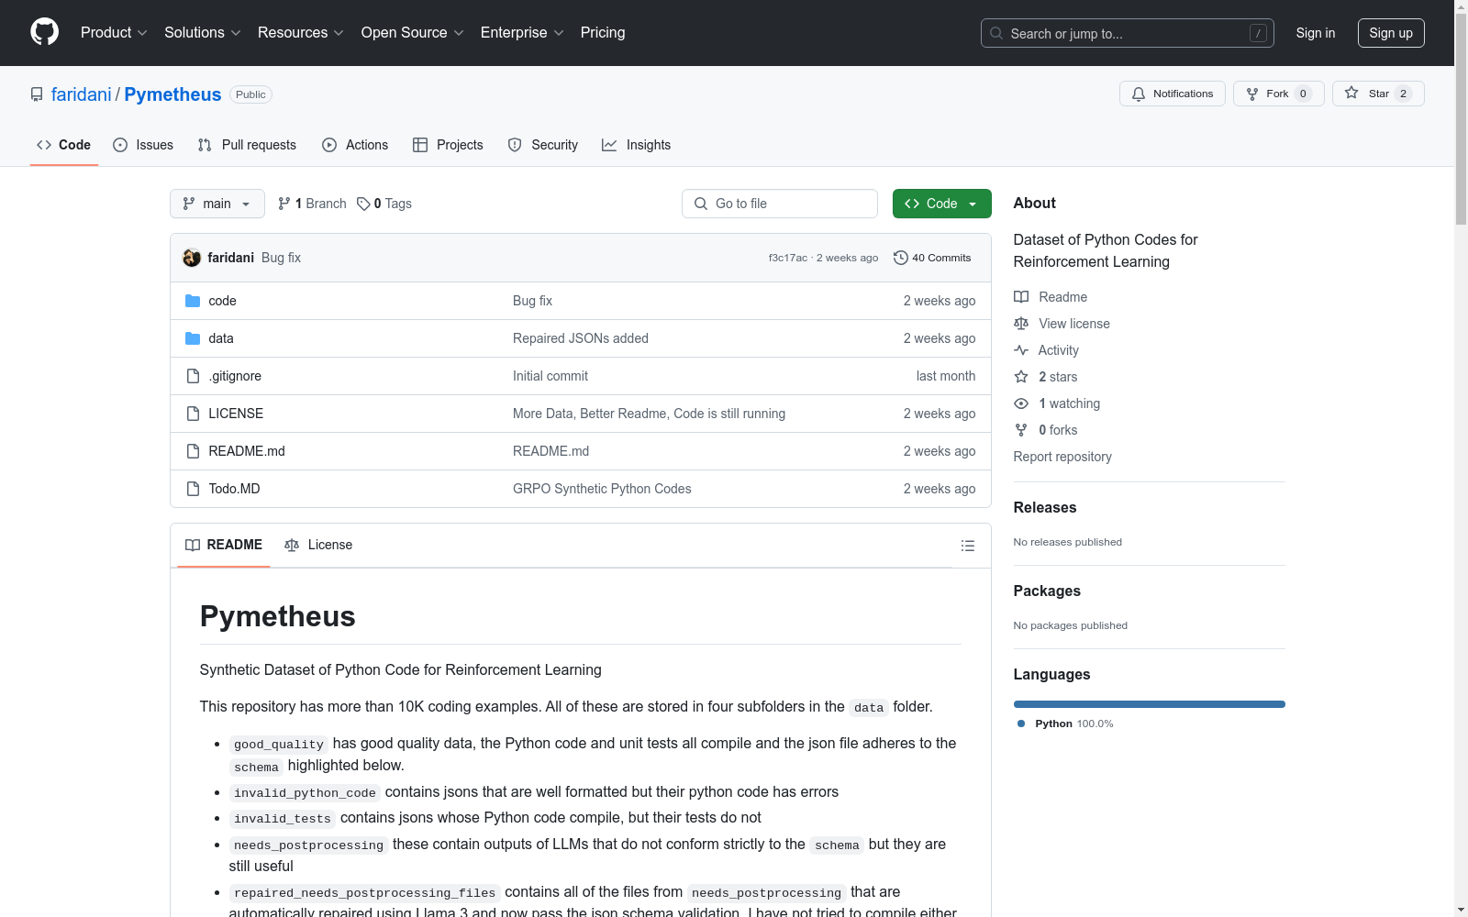Image resolution: width=1468 pixels, height=917 pixels.
Task: Expand the Solutions menu
Action: coord(203,33)
